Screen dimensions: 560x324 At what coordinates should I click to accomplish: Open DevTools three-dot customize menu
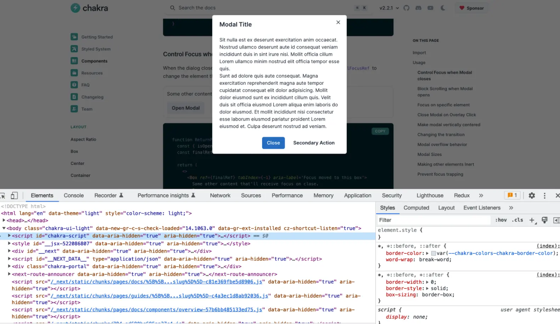click(544, 195)
